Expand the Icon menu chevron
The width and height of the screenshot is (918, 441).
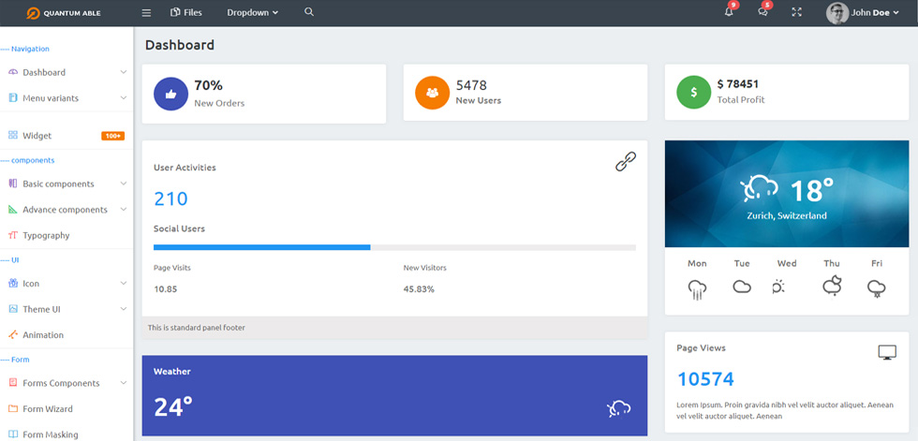point(124,283)
